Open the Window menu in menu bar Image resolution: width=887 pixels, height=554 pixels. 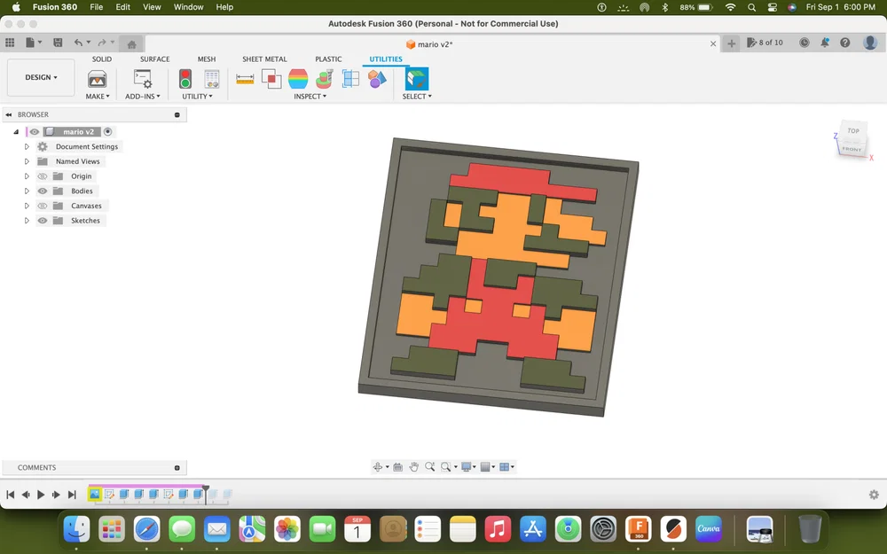188,7
